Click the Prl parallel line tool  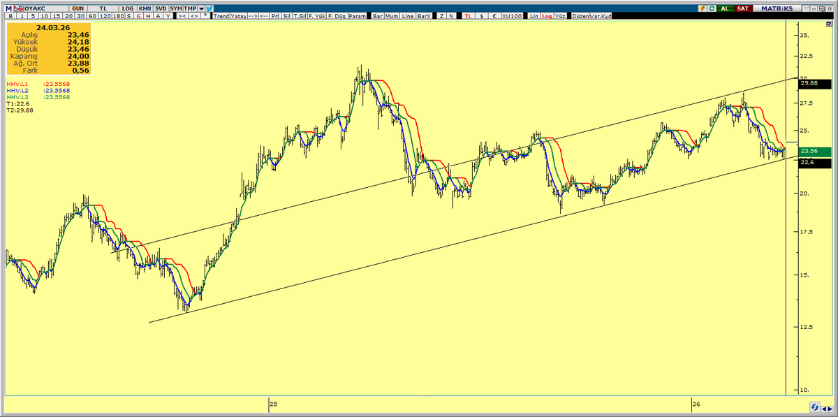tap(276, 16)
